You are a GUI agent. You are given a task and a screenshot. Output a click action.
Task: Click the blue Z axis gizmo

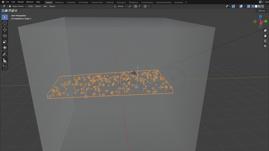(x=261, y=16)
